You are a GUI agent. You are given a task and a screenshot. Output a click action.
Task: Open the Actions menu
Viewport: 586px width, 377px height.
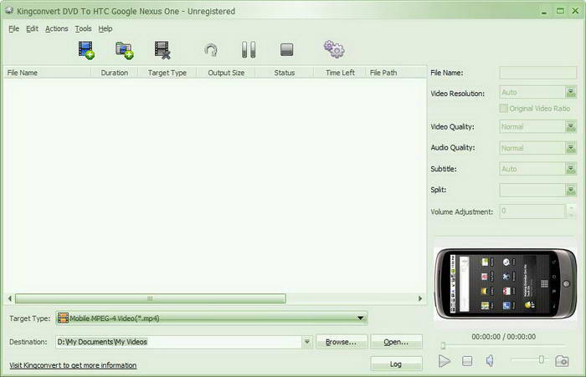click(x=56, y=28)
